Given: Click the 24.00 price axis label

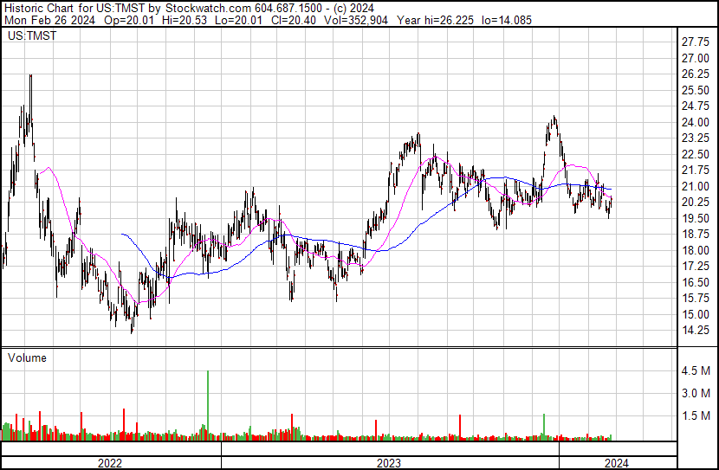Looking at the screenshot, I should [695, 122].
